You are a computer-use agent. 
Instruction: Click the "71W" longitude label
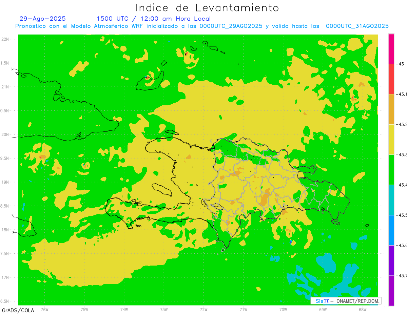[x=243, y=309]
